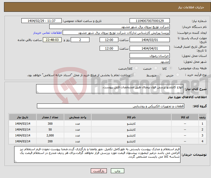Choose the متوسط purchase type radio
This screenshot has height=178, width=211.
(x=160, y=75)
